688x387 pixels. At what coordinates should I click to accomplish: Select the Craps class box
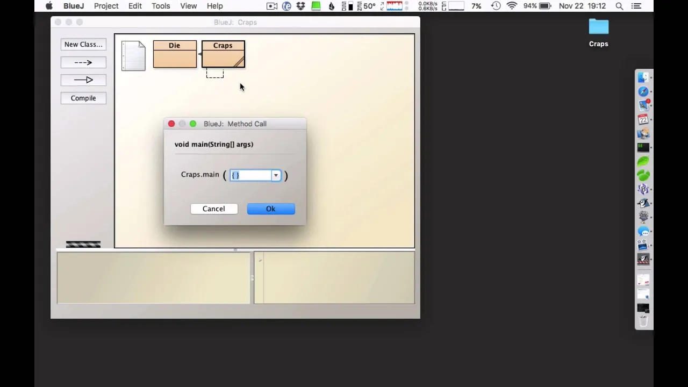click(x=223, y=54)
